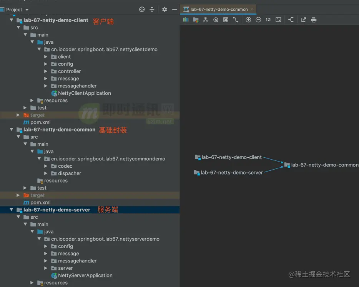Select the message folder in server module

(x=68, y=253)
